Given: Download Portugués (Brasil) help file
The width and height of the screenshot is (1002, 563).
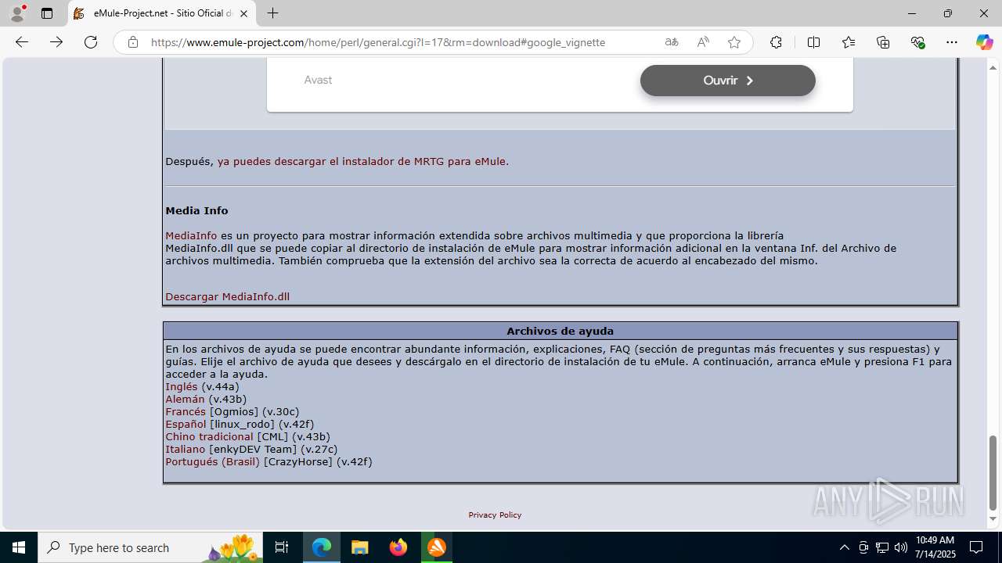Looking at the screenshot, I should (212, 461).
